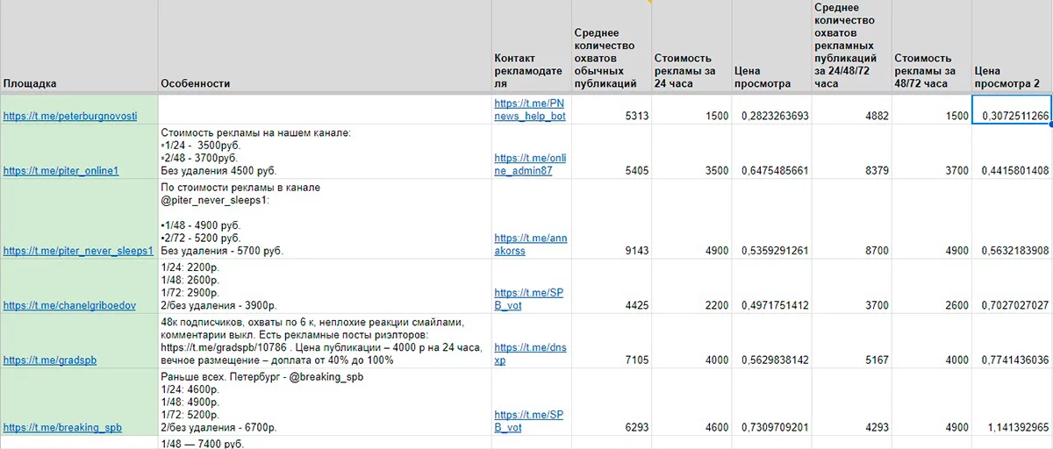Select the cell with value 4882
Viewport: 1053px width, 449px height.
(x=850, y=109)
